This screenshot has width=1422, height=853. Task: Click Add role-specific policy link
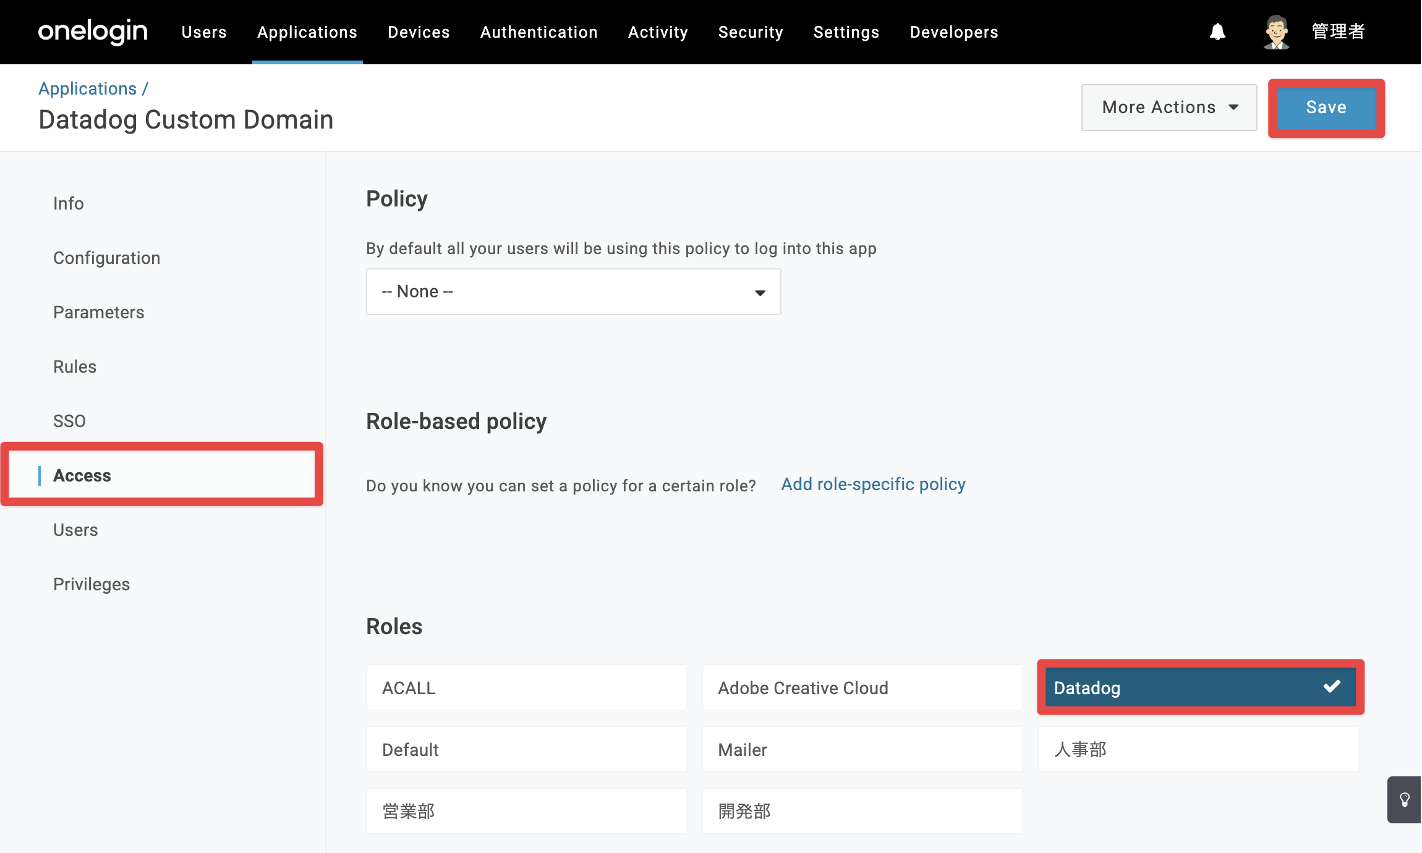click(873, 485)
